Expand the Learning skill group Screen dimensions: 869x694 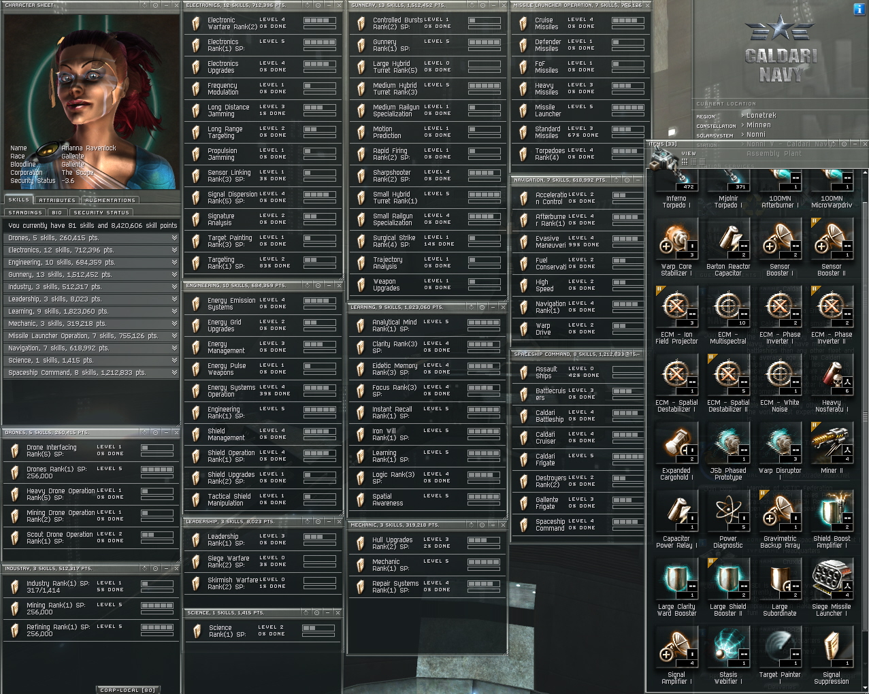coord(91,312)
